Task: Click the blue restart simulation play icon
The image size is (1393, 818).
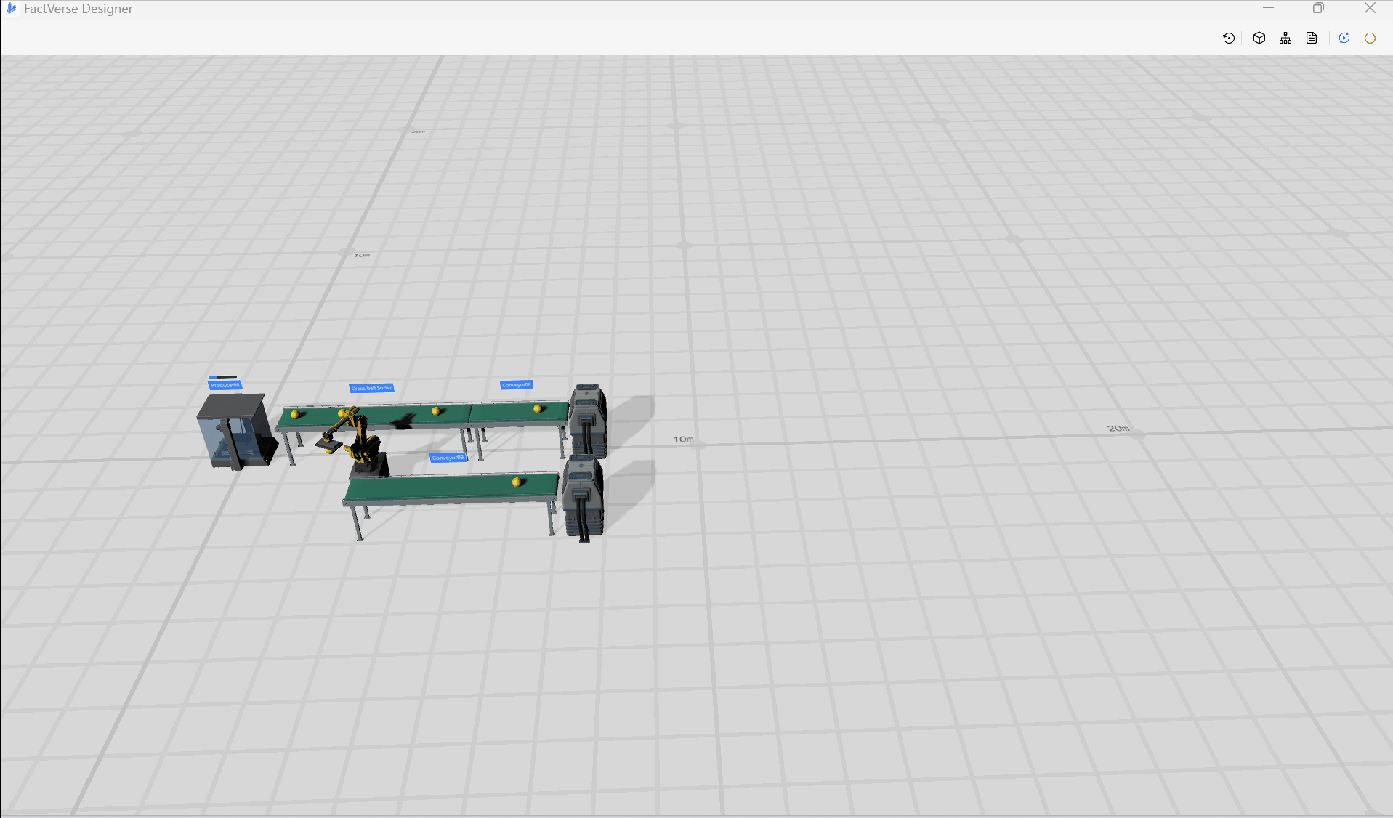Action: [1344, 38]
